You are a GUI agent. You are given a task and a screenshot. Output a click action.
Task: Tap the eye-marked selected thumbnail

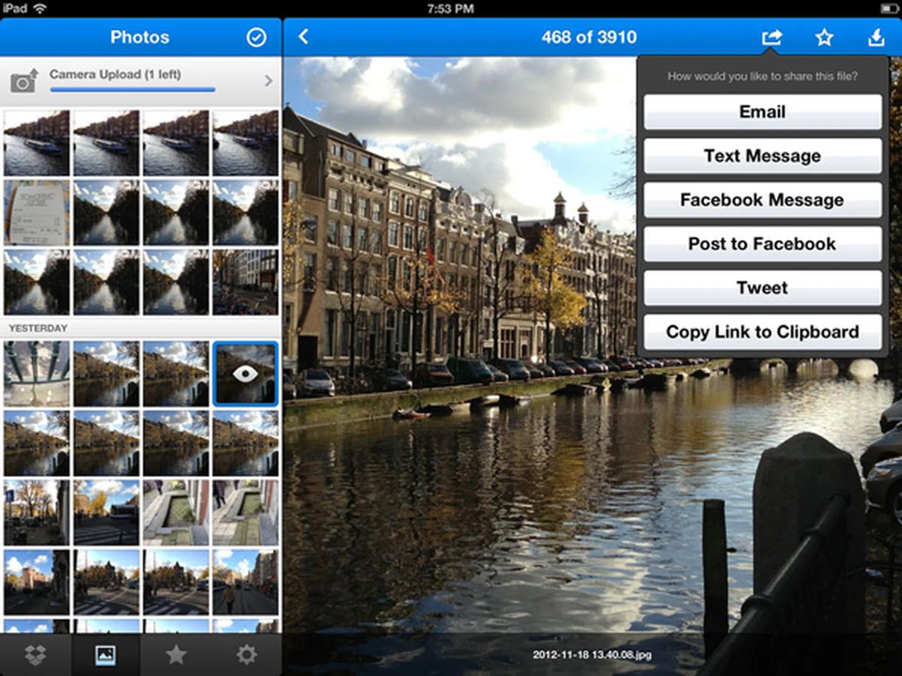[245, 374]
